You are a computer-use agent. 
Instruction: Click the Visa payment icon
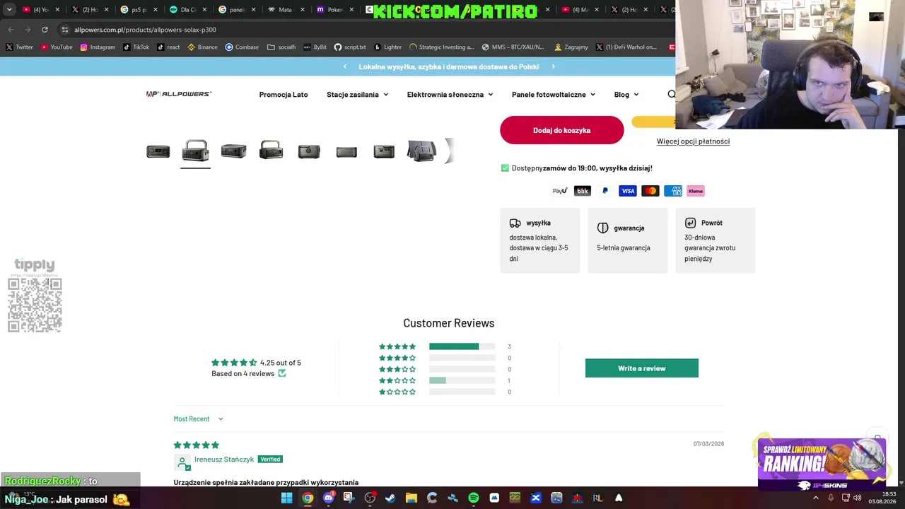(x=628, y=191)
